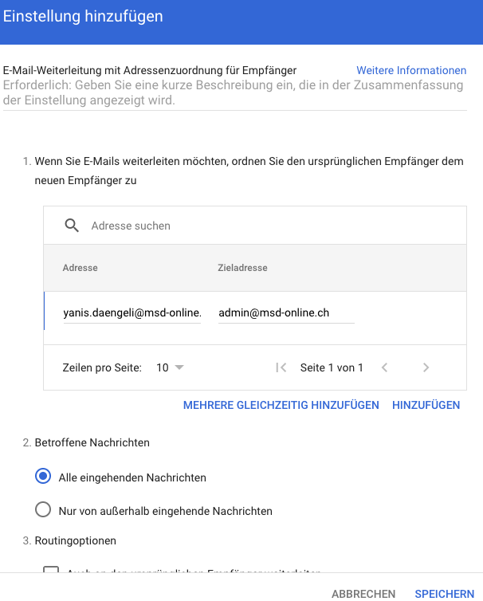Select 'Nur von außerhalb eingehende Nachrichten' option
Screen dimensions: 483x601
click(x=43, y=510)
